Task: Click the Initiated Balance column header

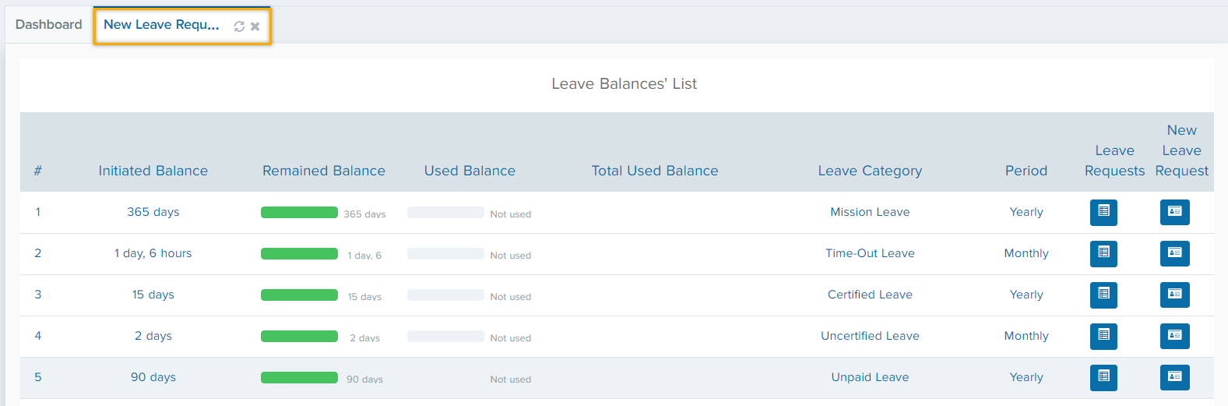Action: [153, 171]
